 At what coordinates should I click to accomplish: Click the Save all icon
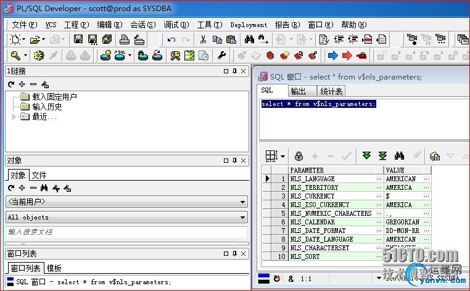[107, 39]
